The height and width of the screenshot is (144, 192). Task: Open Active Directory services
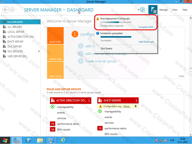(x=62, y=118)
